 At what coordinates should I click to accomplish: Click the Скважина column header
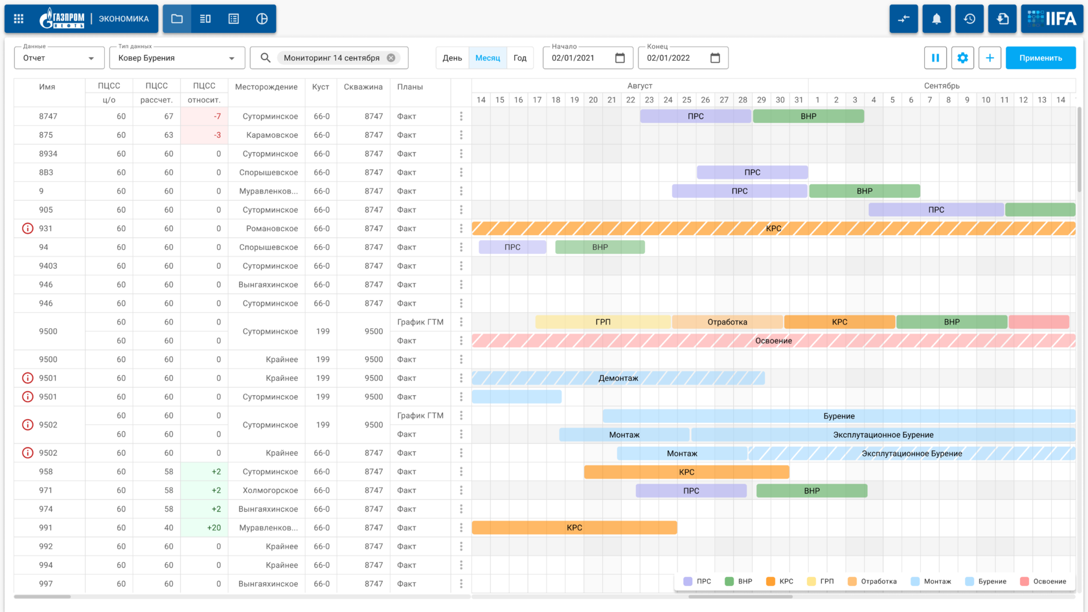(363, 87)
